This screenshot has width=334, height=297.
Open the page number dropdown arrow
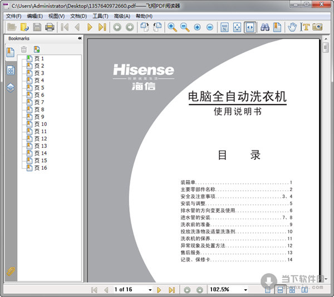tap(150, 290)
